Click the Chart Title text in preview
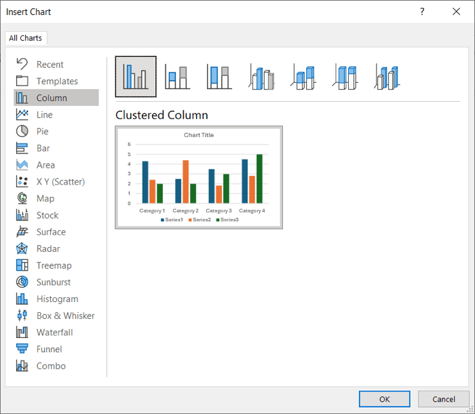This screenshot has height=414, width=475. coord(199,135)
